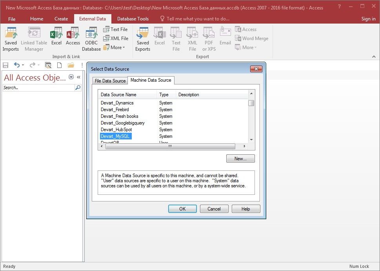Image resolution: width=380 pixels, height=271 pixels.
Task: Expand the More dropdown in Import & Link
Action: pyautogui.click(x=114, y=48)
